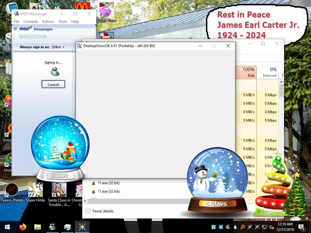The width and height of the screenshot is (311, 233).
Task: Click the MSN Messenger header collapse arrow icon
Action: coord(15,28)
